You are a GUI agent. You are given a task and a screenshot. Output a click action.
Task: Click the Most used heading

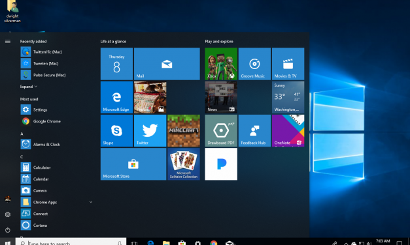[x=29, y=99]
